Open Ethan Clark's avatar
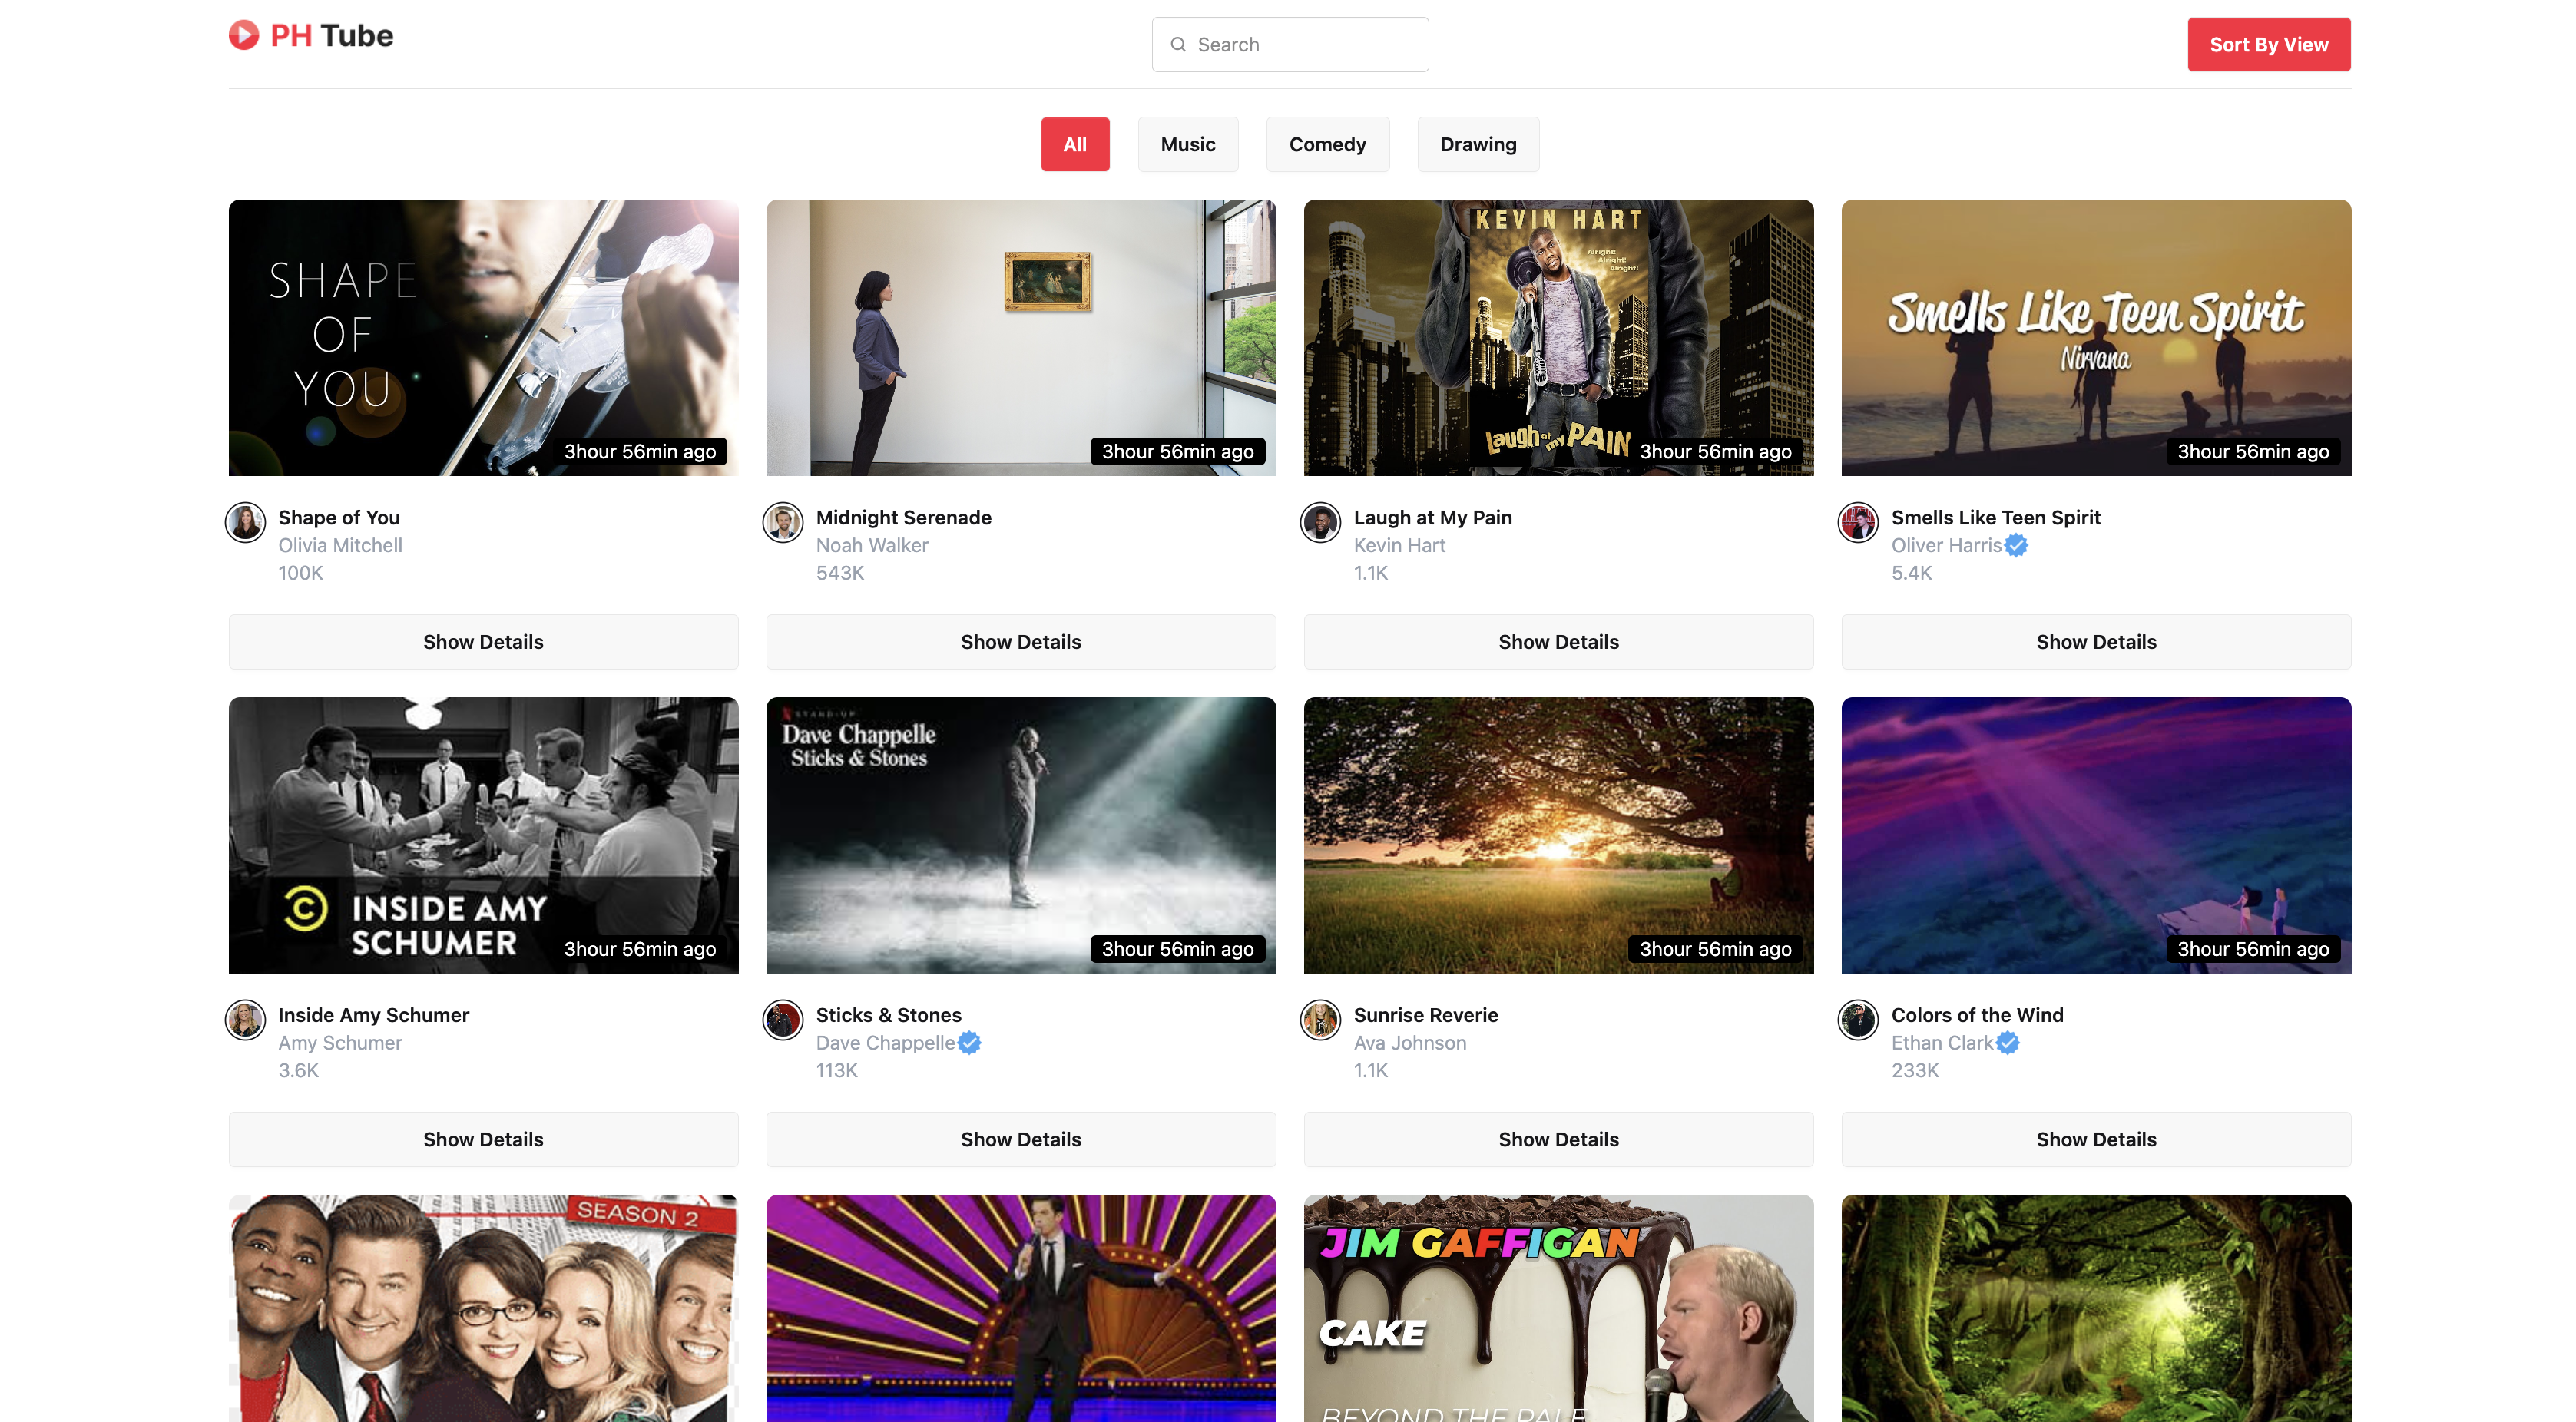The image size is (2576, 1422). [1858, 1020]
